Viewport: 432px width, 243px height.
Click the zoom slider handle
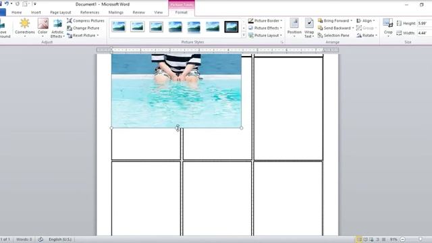point(421,240)
